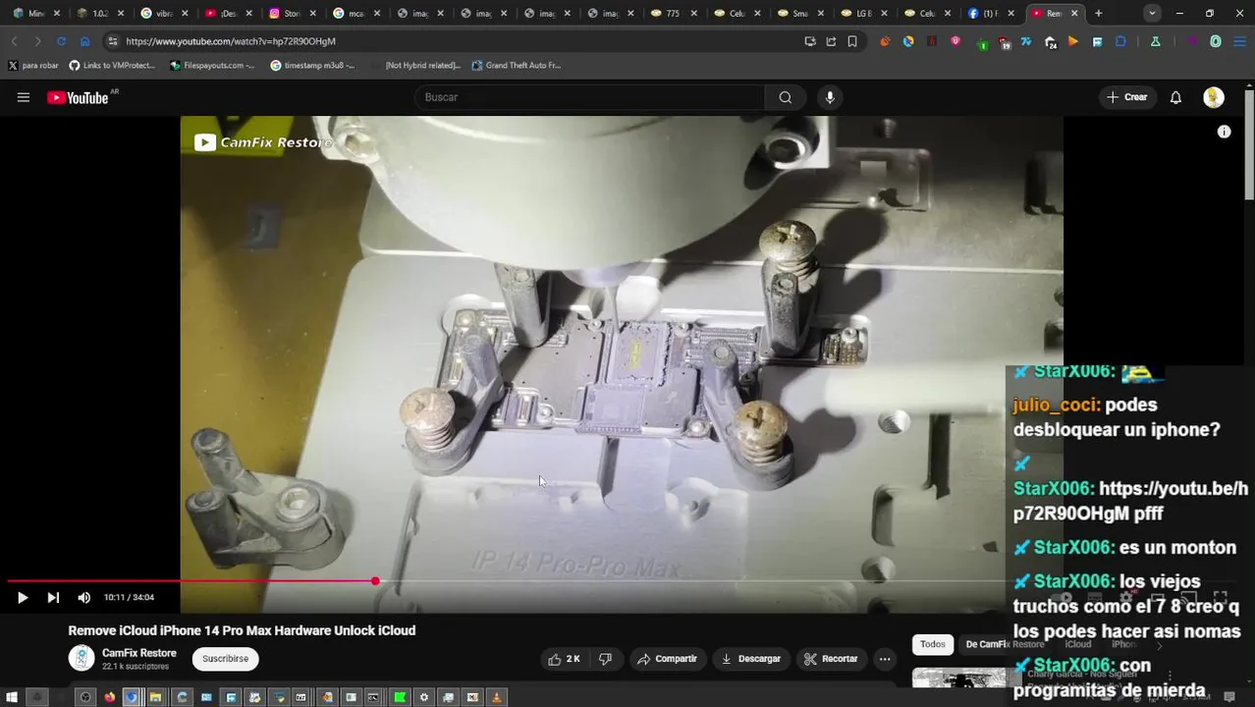Seek using the red progress bar handle

pos(375,581)
